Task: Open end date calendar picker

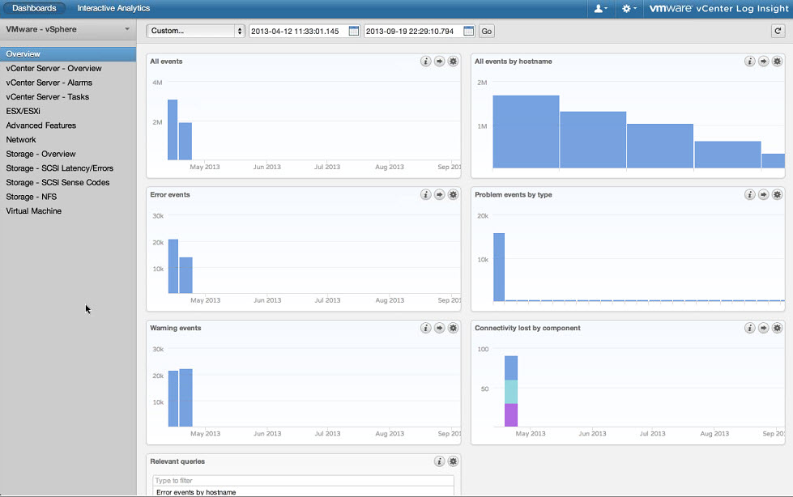Action: pos(469,31)
